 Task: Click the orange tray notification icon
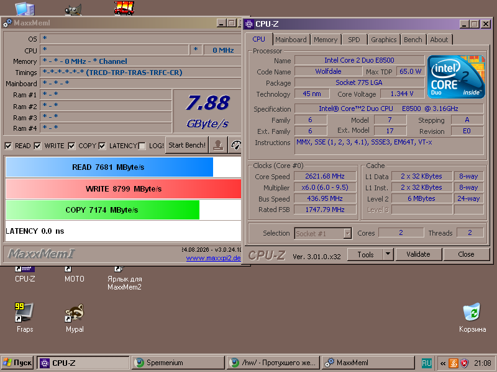point(454,363)
